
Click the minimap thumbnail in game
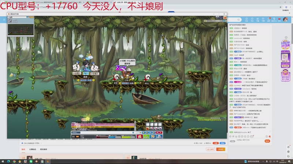point(21,30)
